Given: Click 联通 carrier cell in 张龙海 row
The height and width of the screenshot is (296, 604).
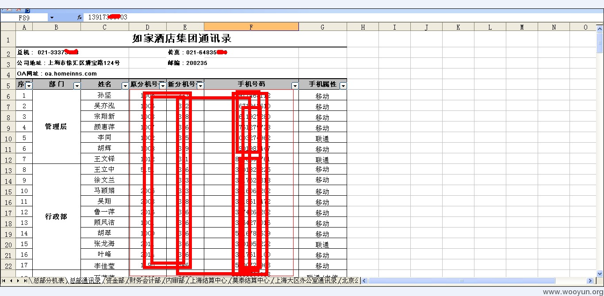Looking at the screenshot, I should (323, 244).
